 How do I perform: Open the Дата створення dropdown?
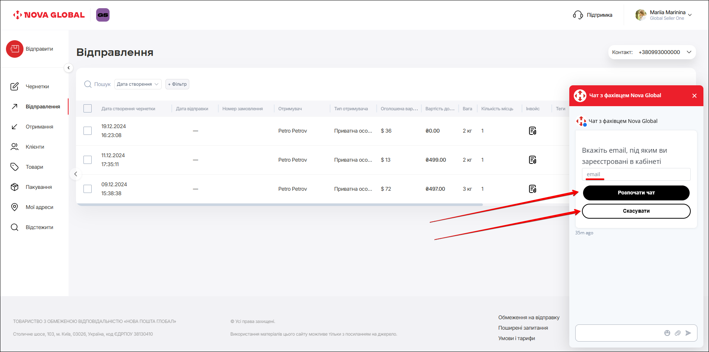(138, 84)
